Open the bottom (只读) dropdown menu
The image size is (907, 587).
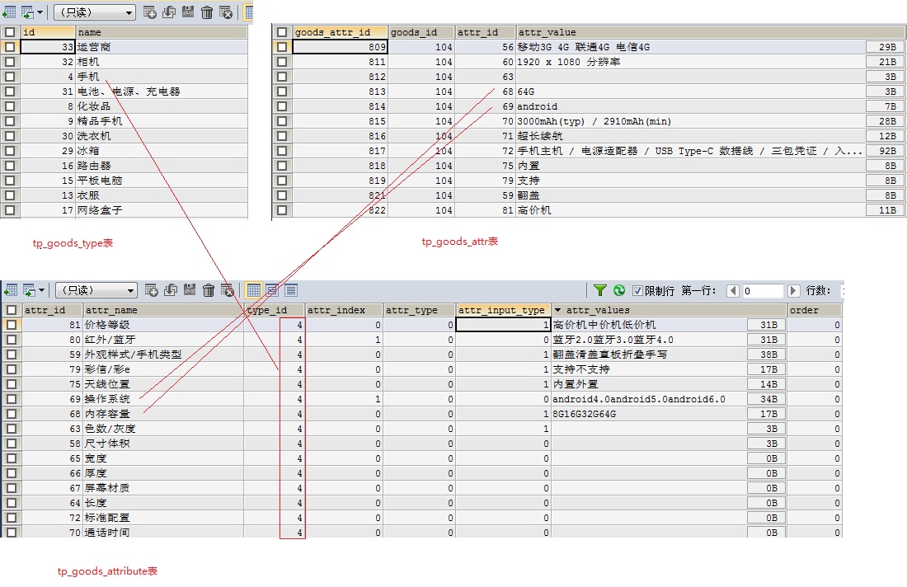(x=95, y=289)
